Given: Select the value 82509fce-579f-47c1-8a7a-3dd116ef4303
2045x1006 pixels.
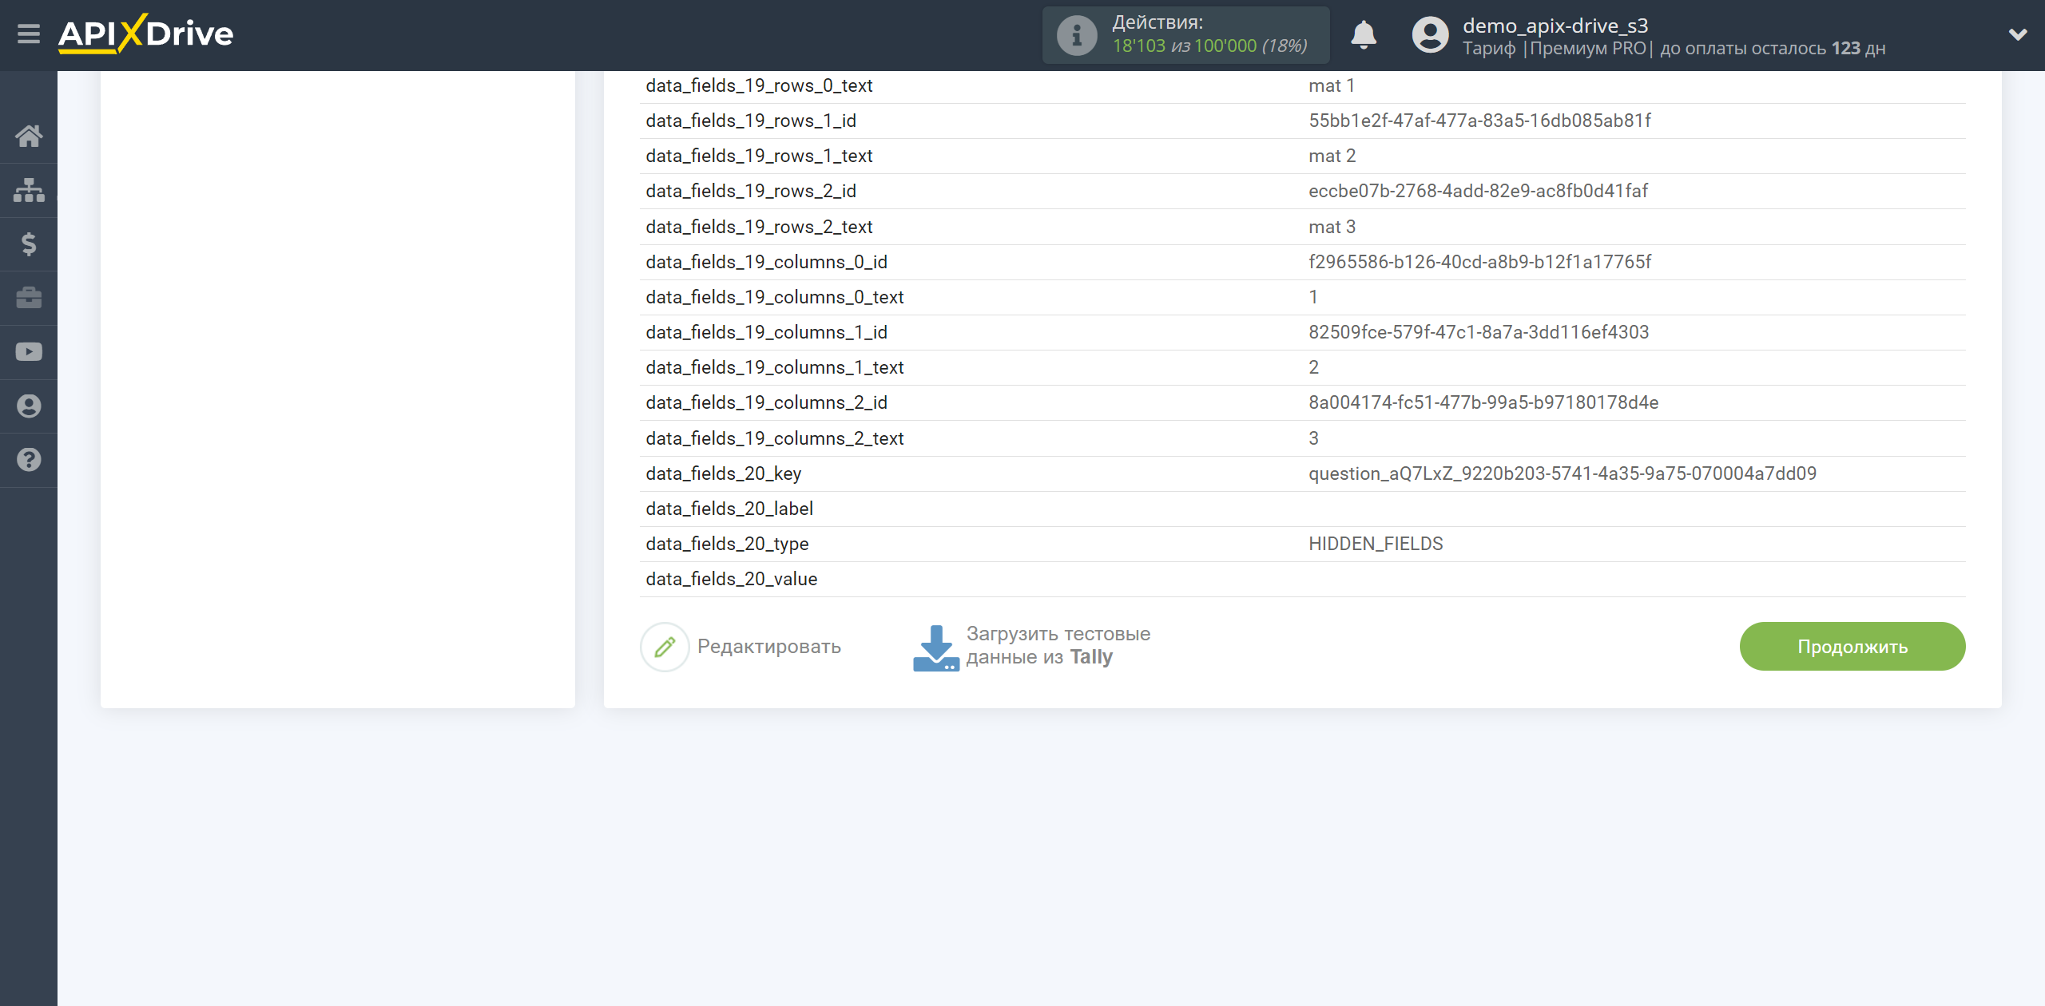Looking at the screenshot, I should tap(1479, 332).
